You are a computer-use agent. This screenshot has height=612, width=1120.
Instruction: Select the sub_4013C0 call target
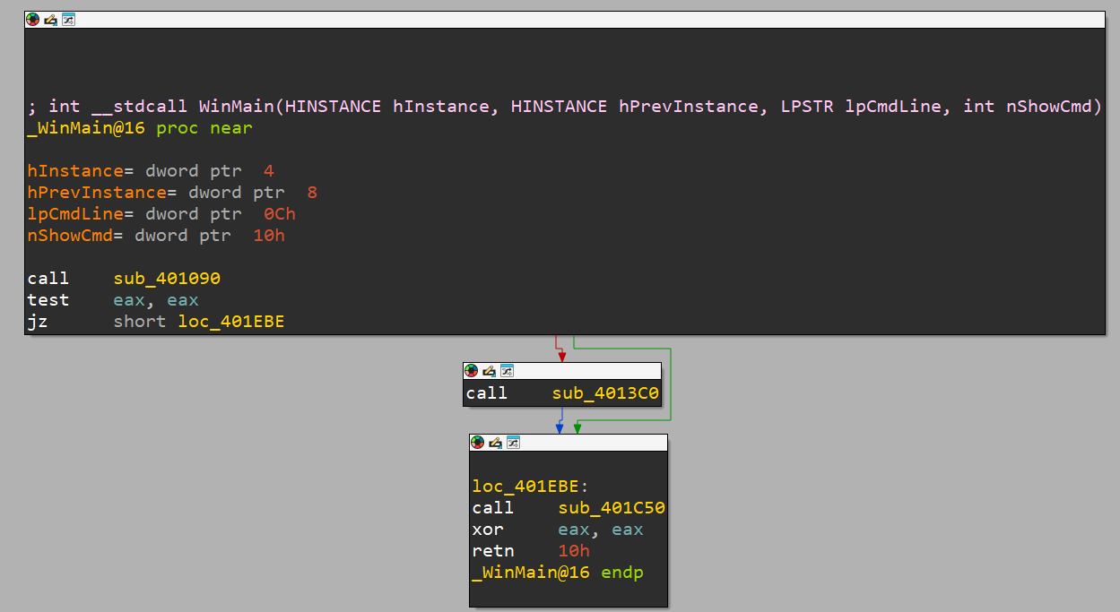pos(605,393)
